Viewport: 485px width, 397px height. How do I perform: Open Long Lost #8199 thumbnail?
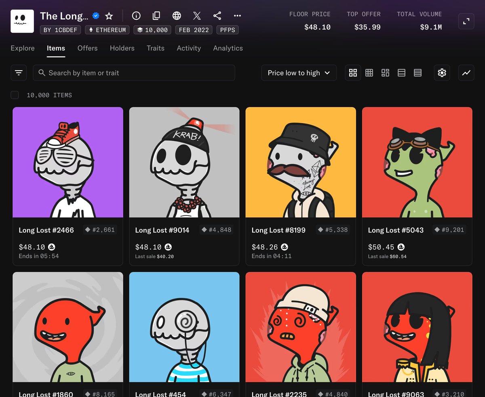[x=301, y=162]
